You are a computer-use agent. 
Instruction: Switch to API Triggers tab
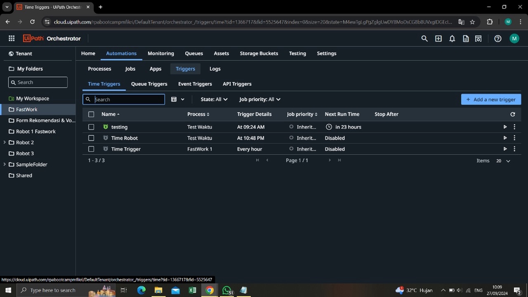tap(237, 84)
